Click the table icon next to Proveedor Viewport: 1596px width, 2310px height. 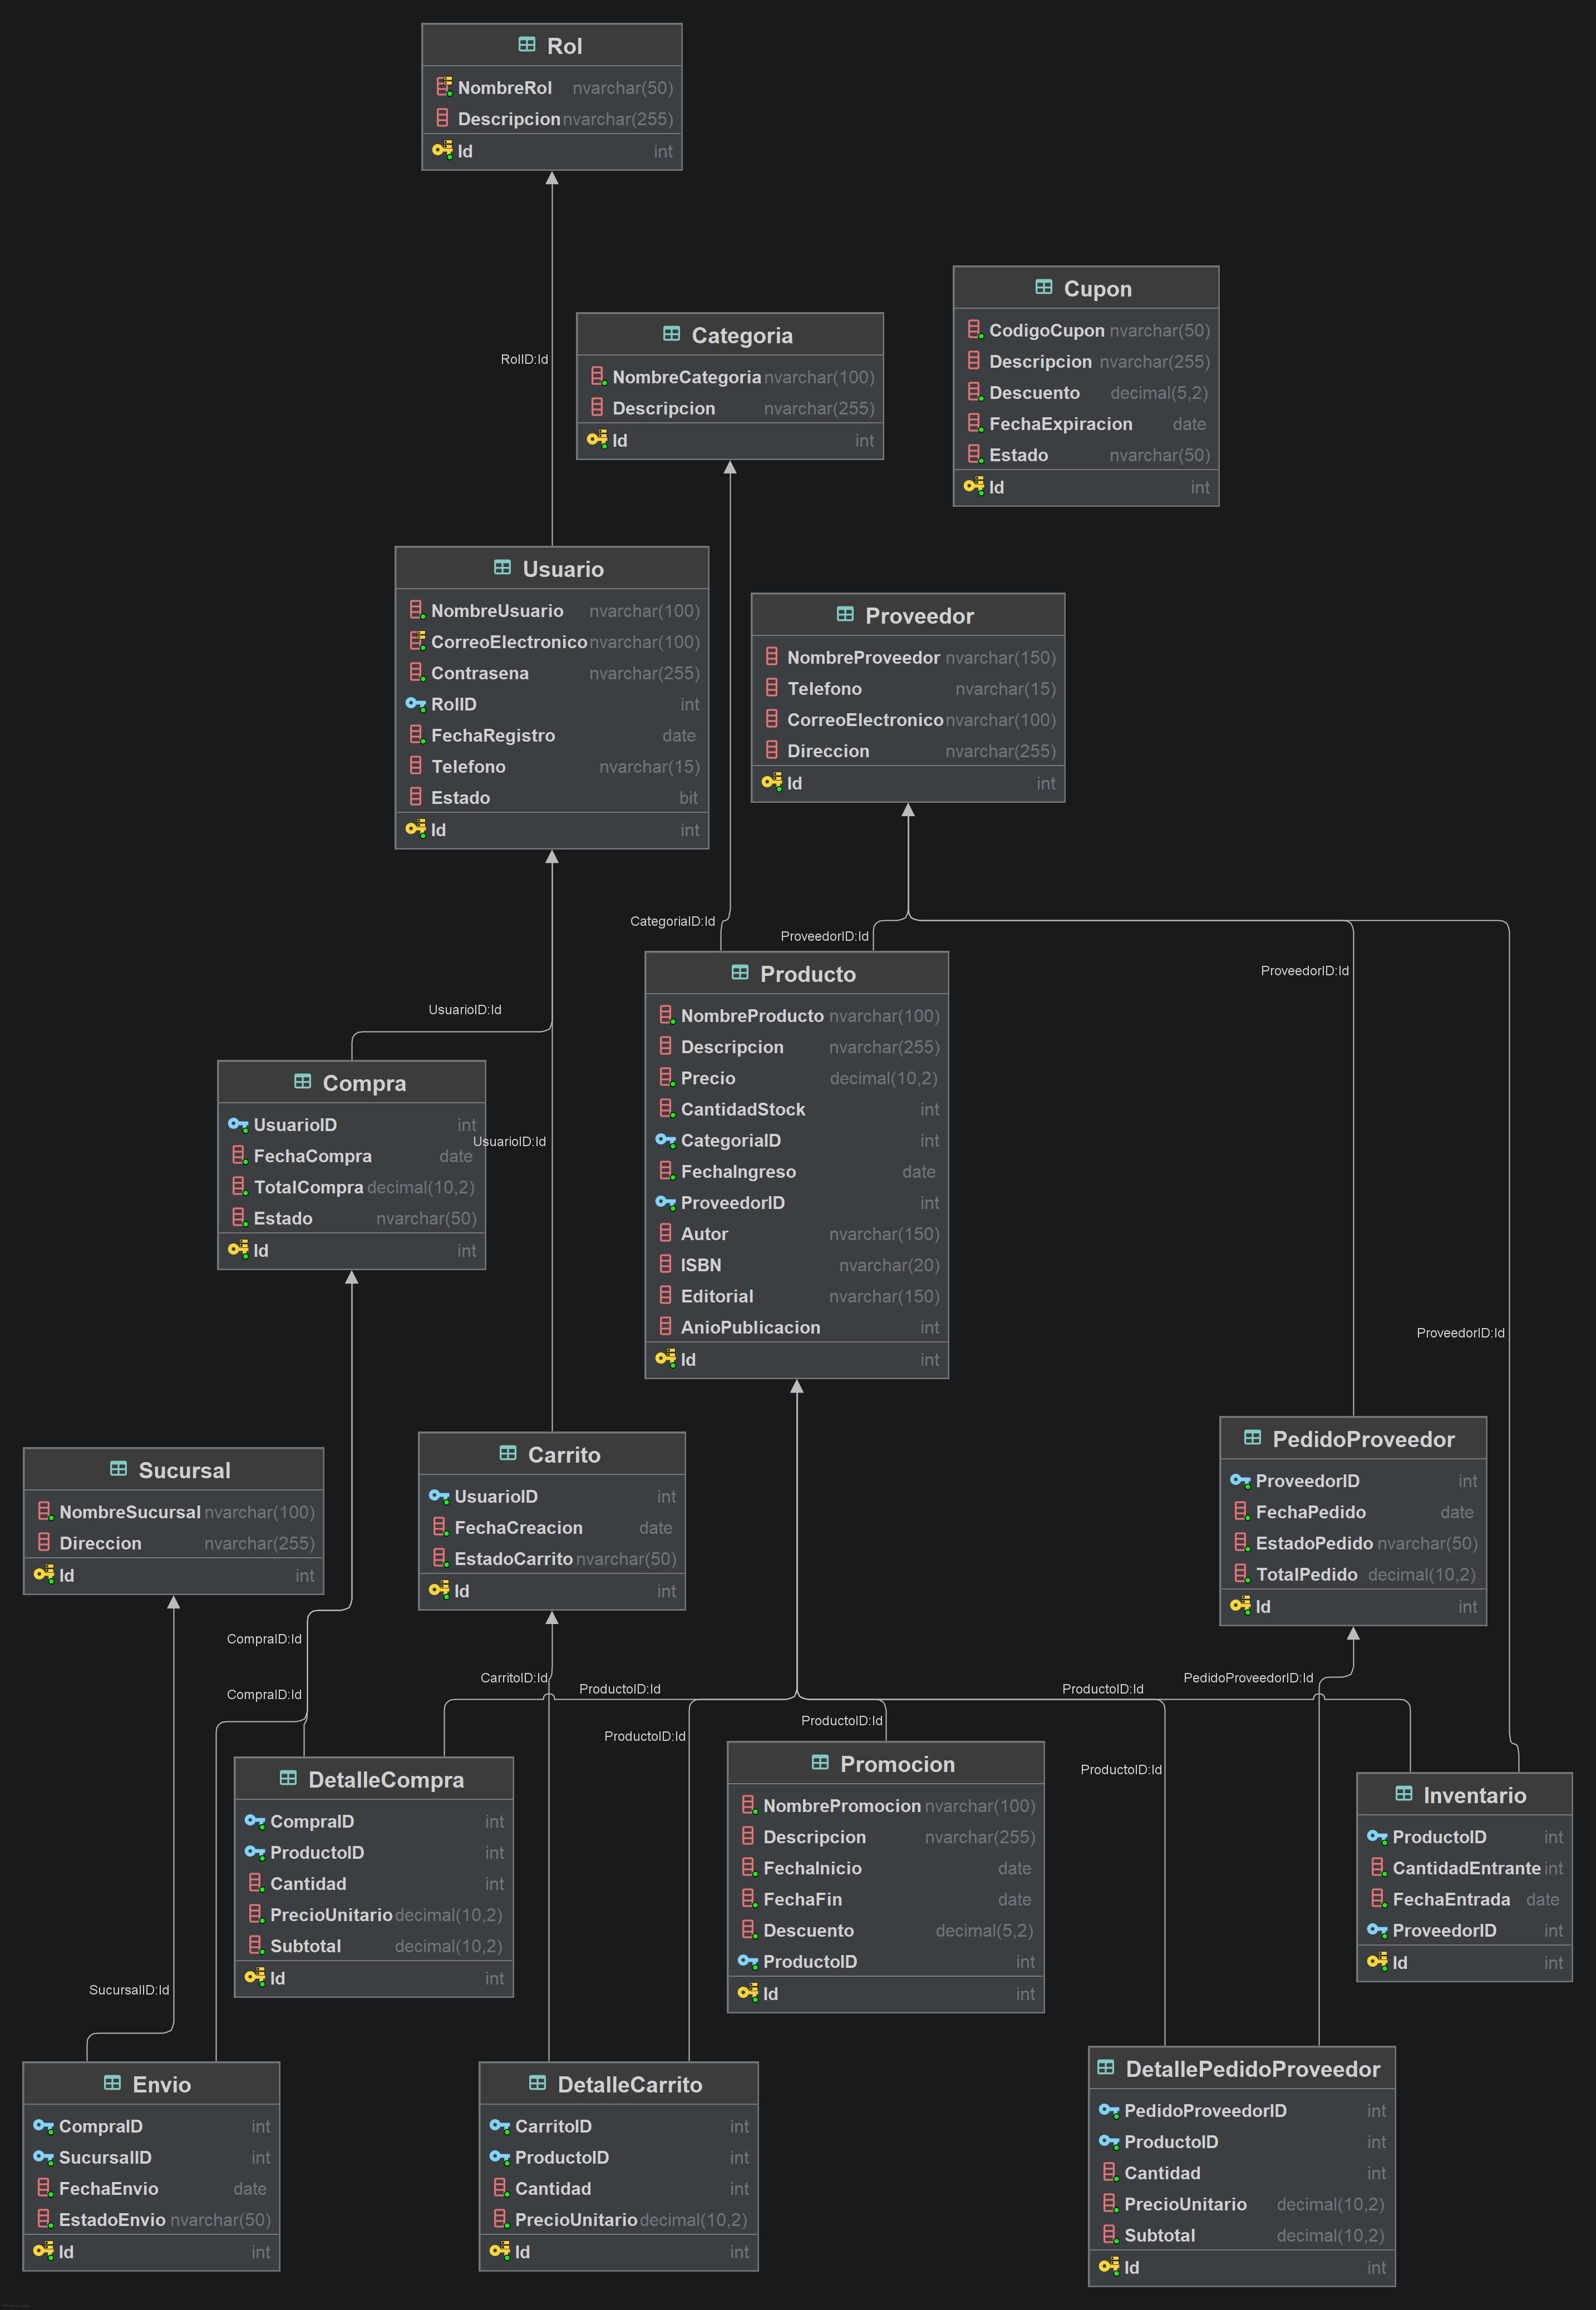845,615
